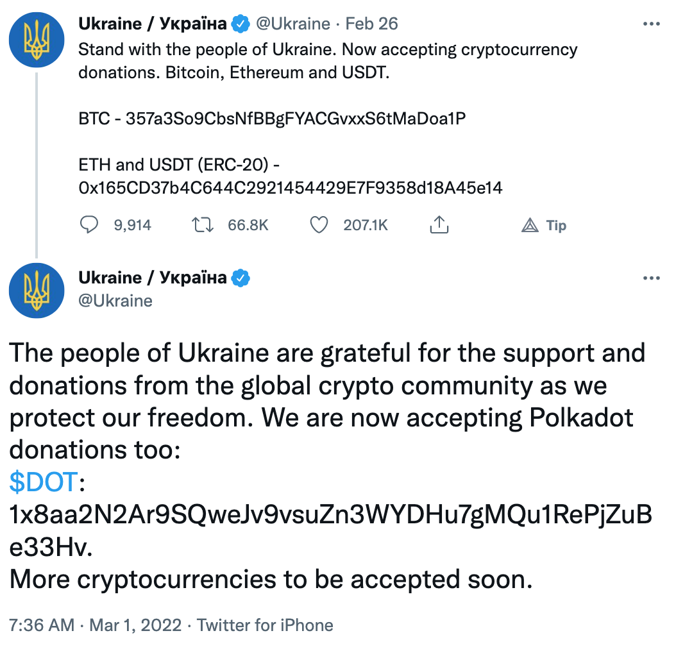Image resolution: width=676 pixels, height=649 pixels.
Task: Click the reply icon on the Feb 26 tweet
Action: 89,224
